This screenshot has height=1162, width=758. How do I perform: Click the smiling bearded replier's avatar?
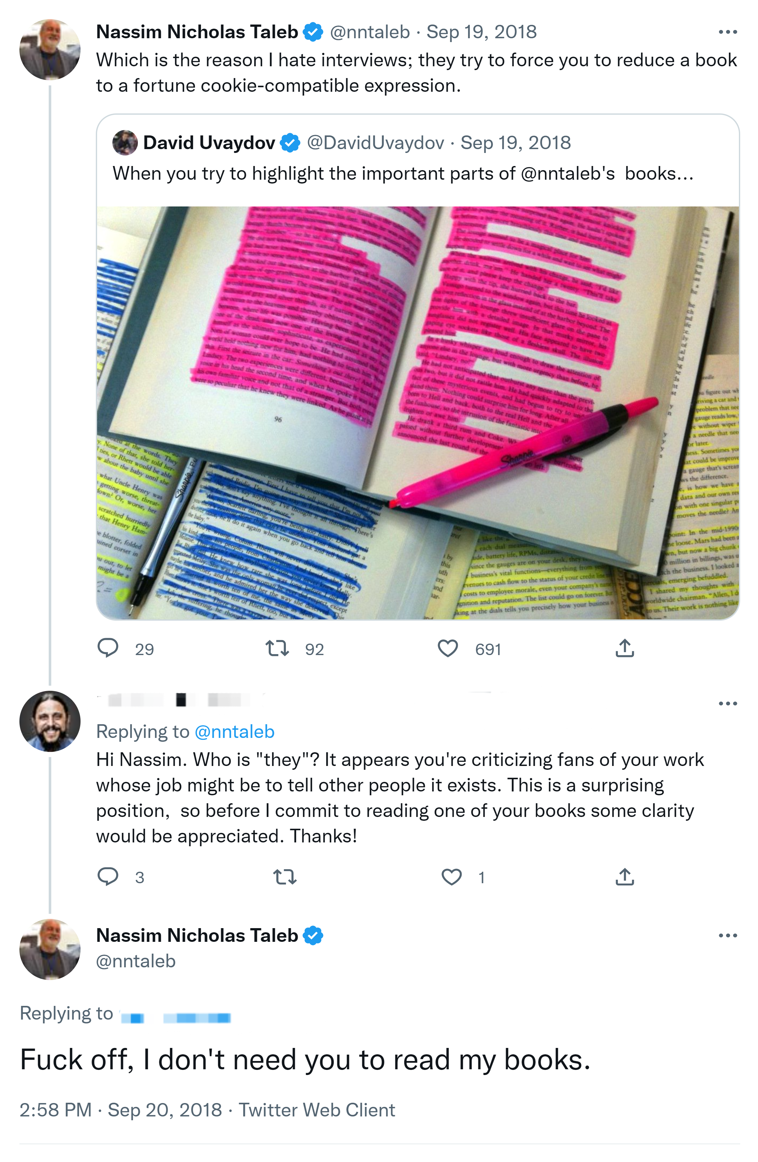click(50, 721)
